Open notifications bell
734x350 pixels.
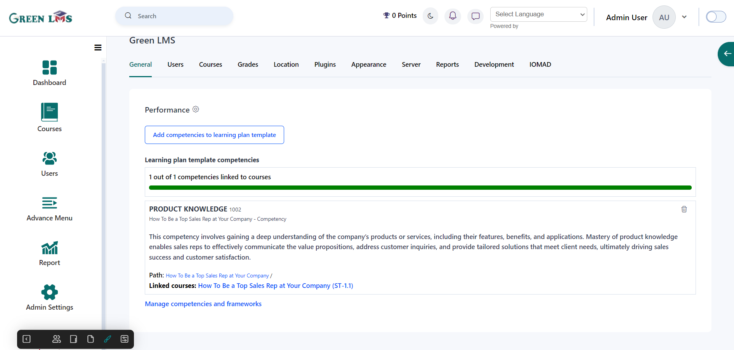(x=453, y=16)
